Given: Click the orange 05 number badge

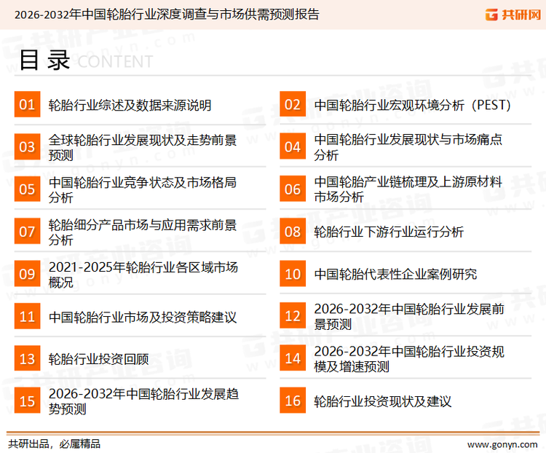Looking at the screenshot, I should pyautogui.click(x=27, y=189).
